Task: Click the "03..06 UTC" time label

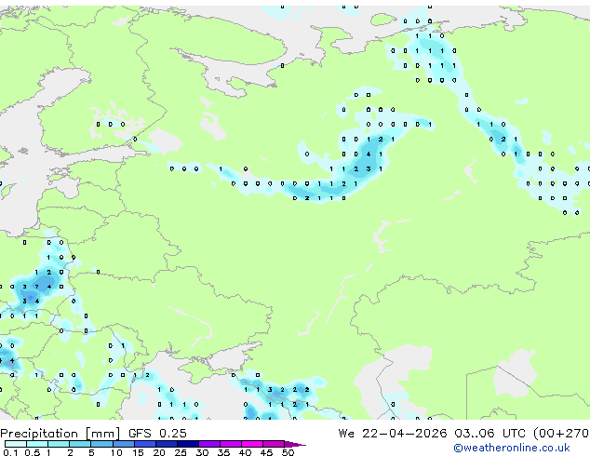Action: (489, 434)
